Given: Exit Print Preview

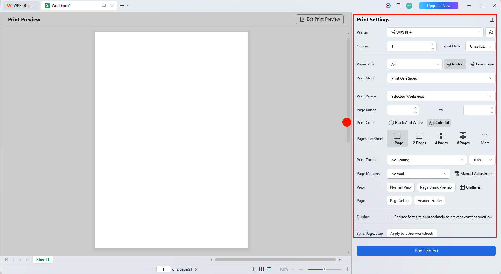Looking at the screenshot, I should [320, 19].
